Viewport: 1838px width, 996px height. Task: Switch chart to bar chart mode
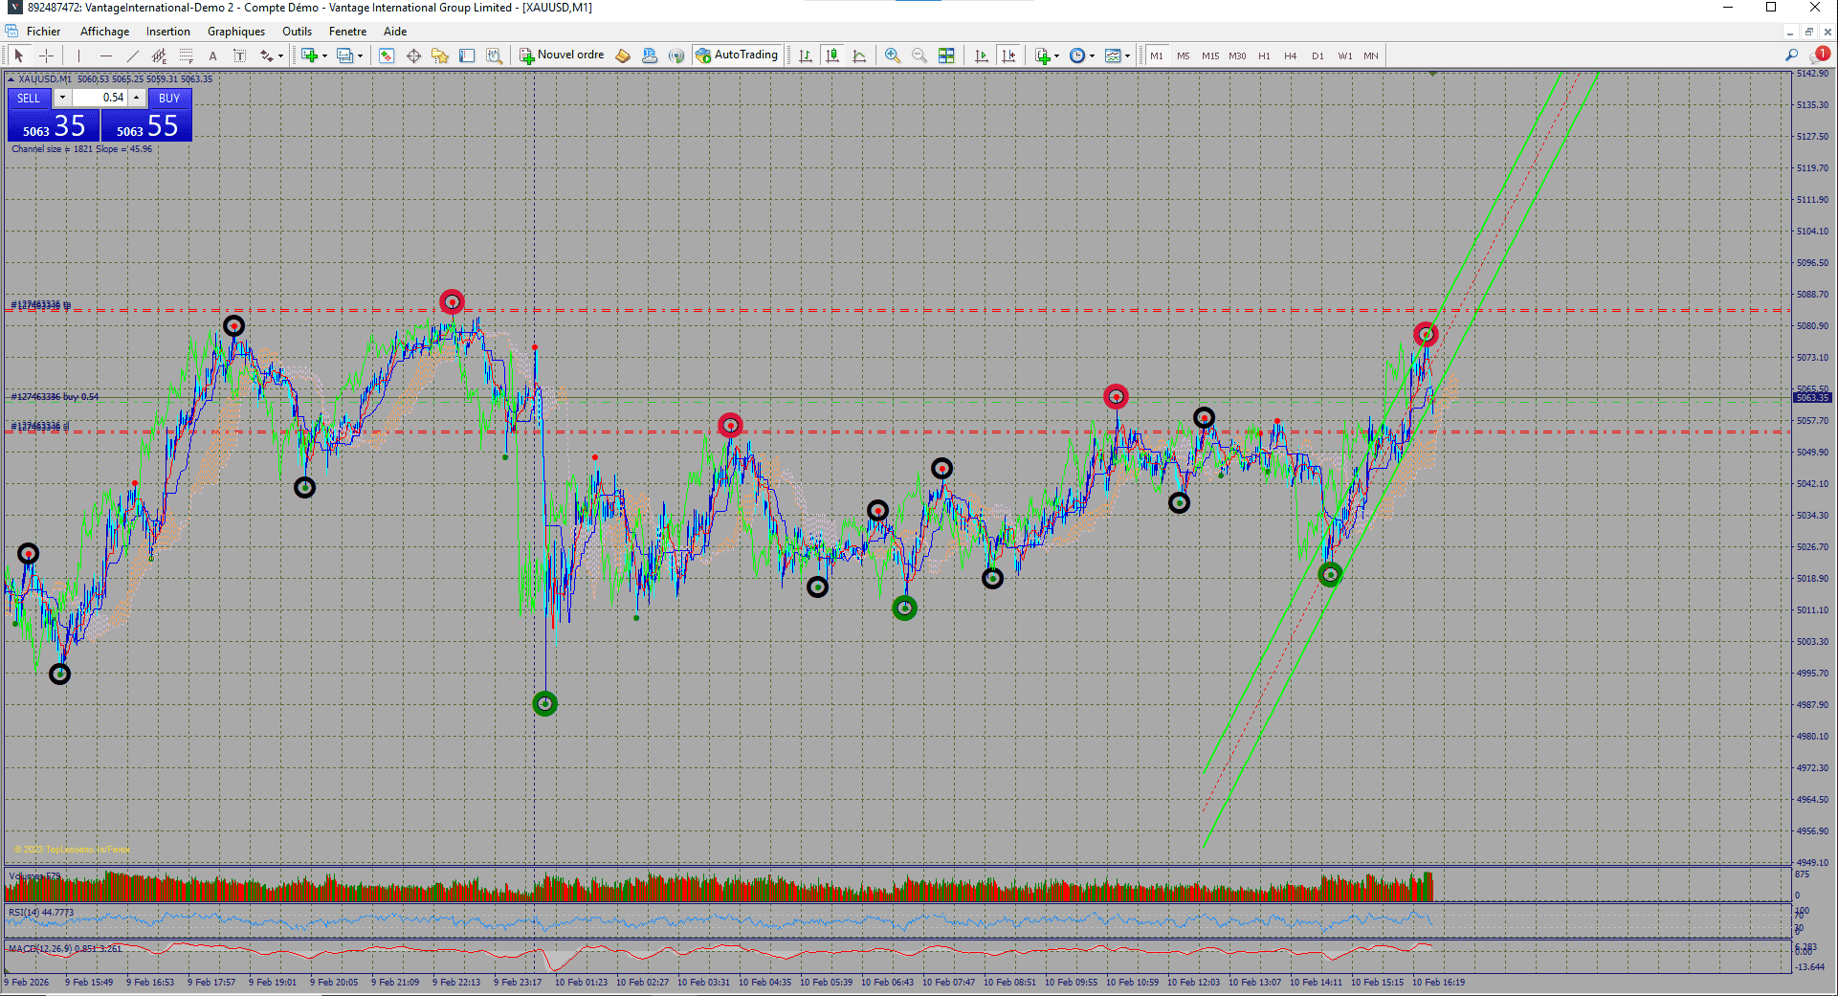(x=806, y=55)
